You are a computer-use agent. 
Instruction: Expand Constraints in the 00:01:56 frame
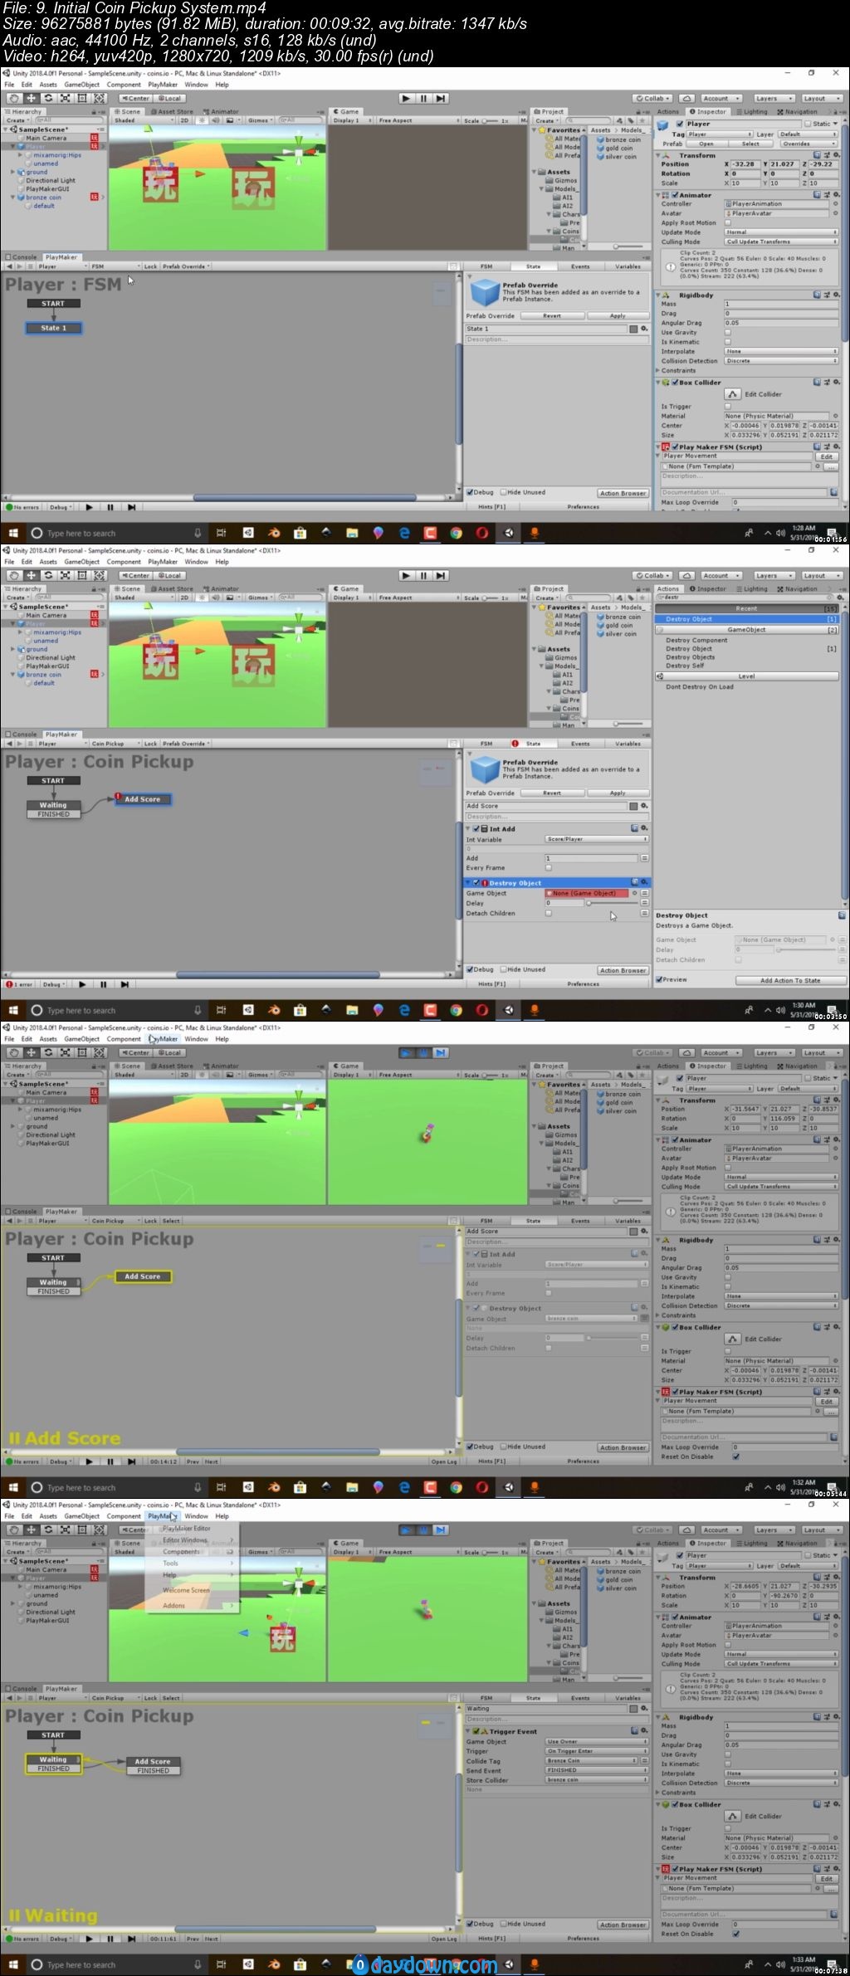(658, 370)
